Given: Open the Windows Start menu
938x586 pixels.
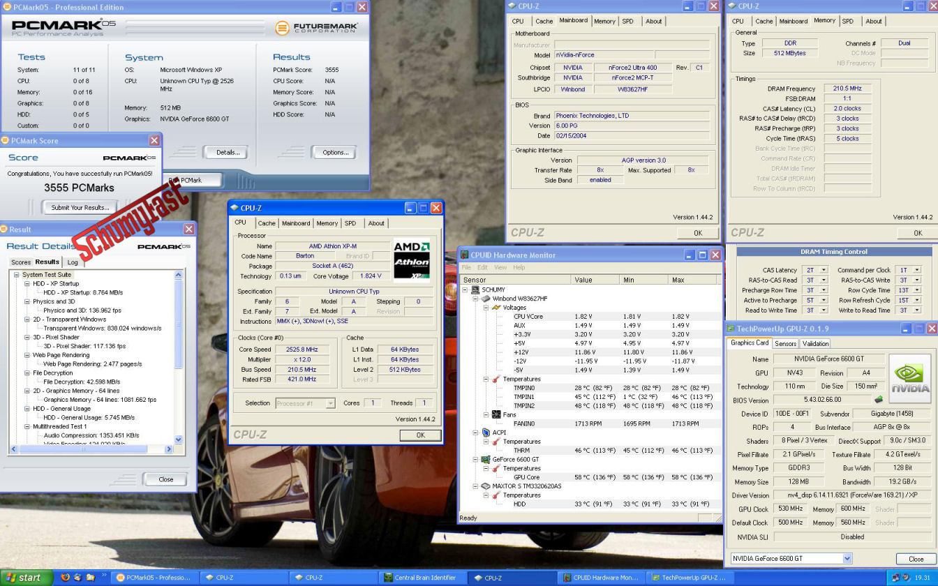Looking at the screenshot, I should (x=27, y=578).
